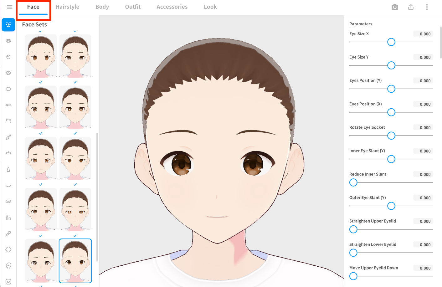Screen dimensions: 442x287
Task: Click the Eyes Position (Y) value field
Action: [423, 81]
